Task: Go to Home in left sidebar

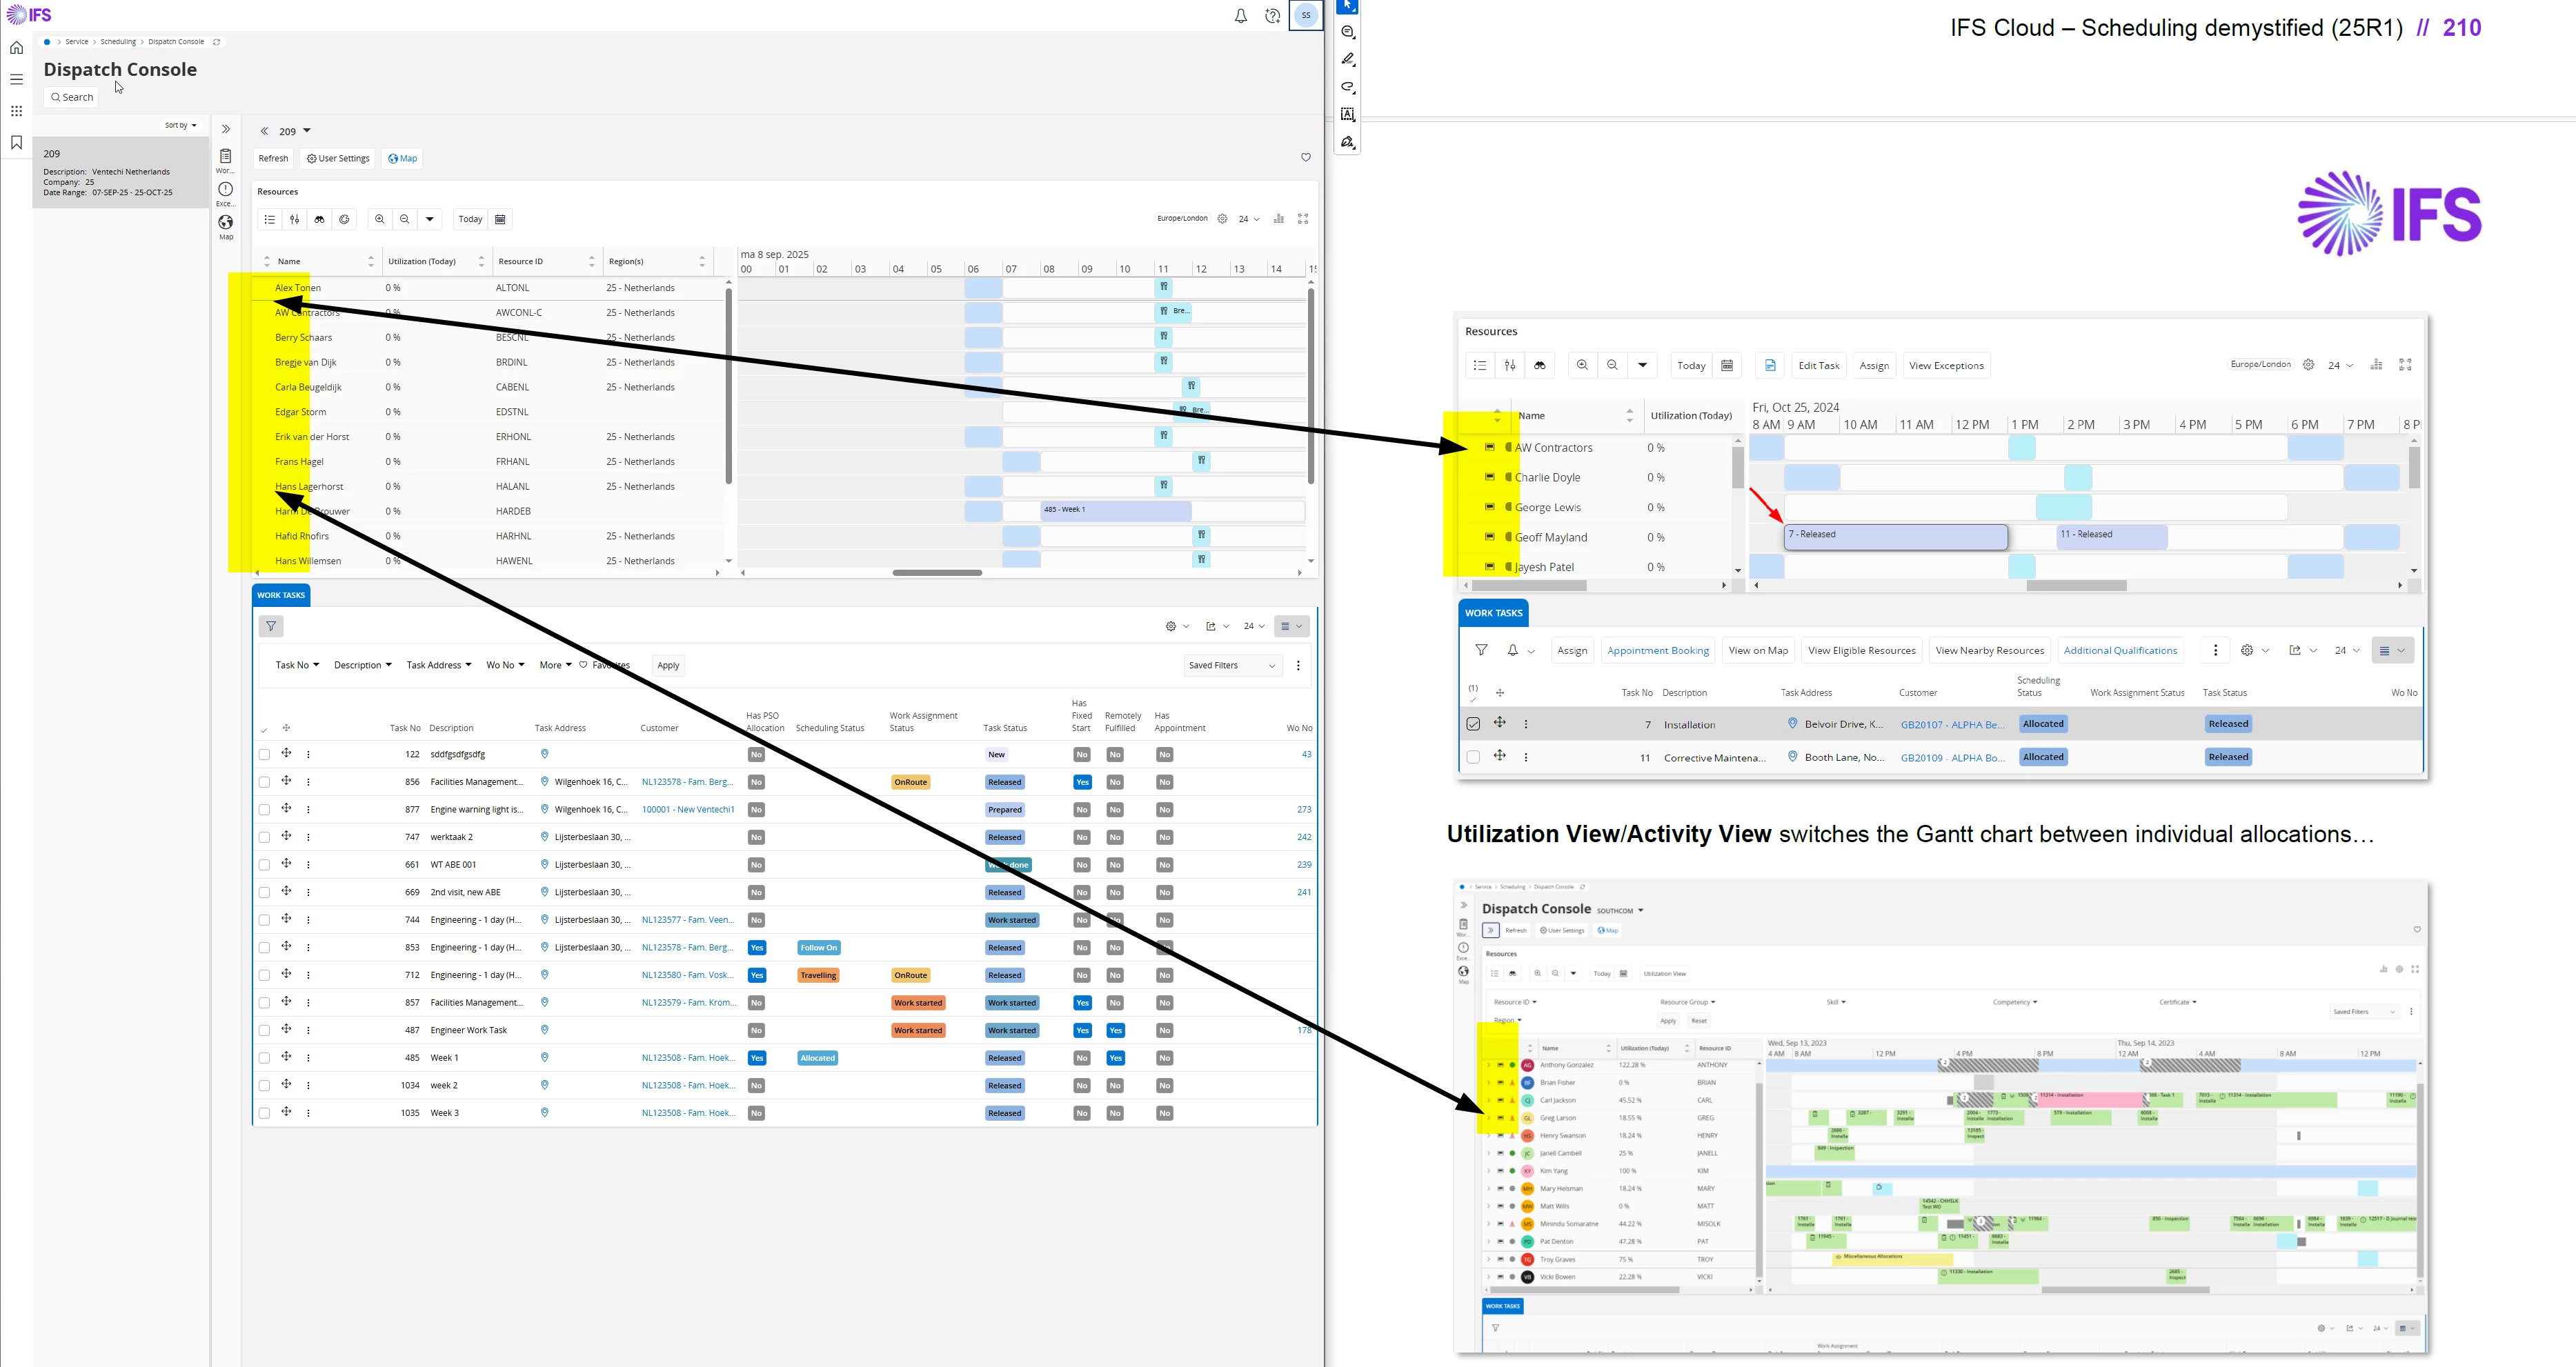Action: coord(16,48)
